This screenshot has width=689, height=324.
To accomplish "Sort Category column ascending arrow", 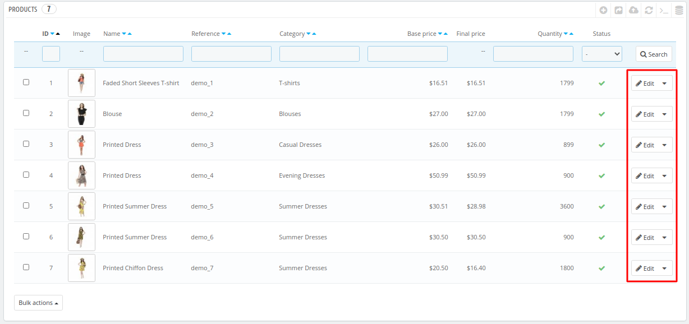I will (314, 34).
